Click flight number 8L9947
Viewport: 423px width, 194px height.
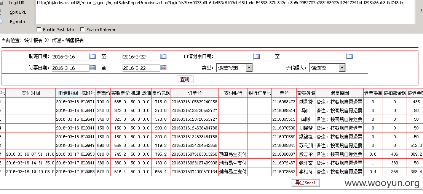pos(88,145)
